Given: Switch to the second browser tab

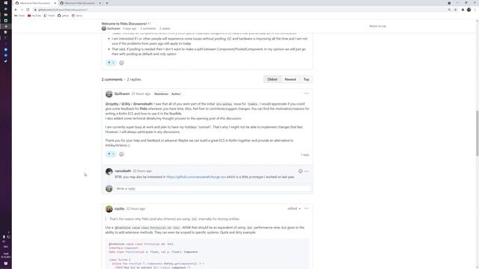Looking at the screenshot, I should (x=80, y=3).
